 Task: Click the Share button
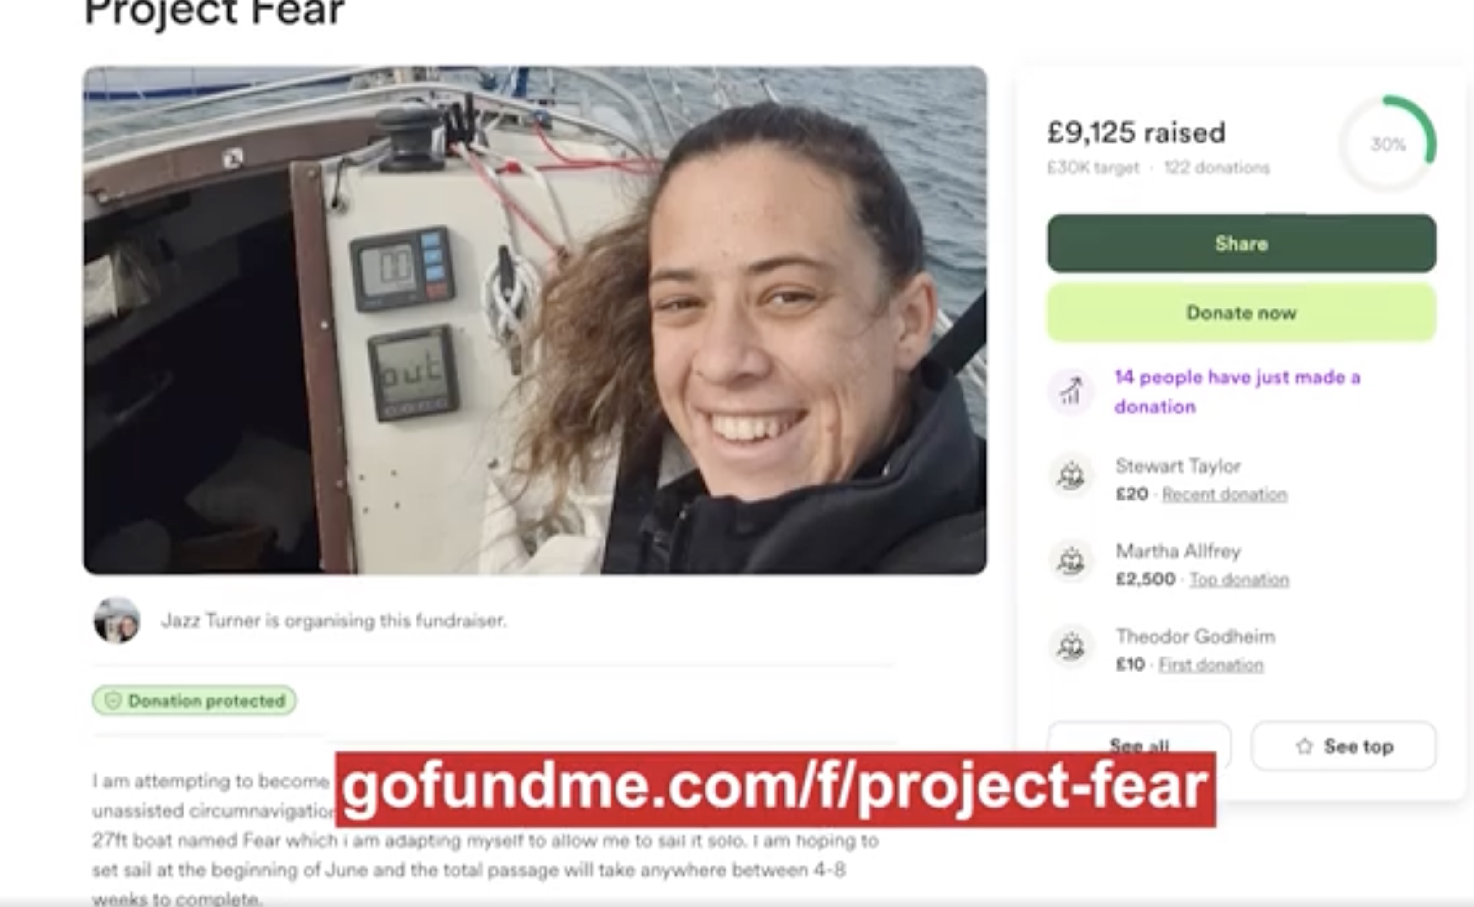pos(1242,244)
